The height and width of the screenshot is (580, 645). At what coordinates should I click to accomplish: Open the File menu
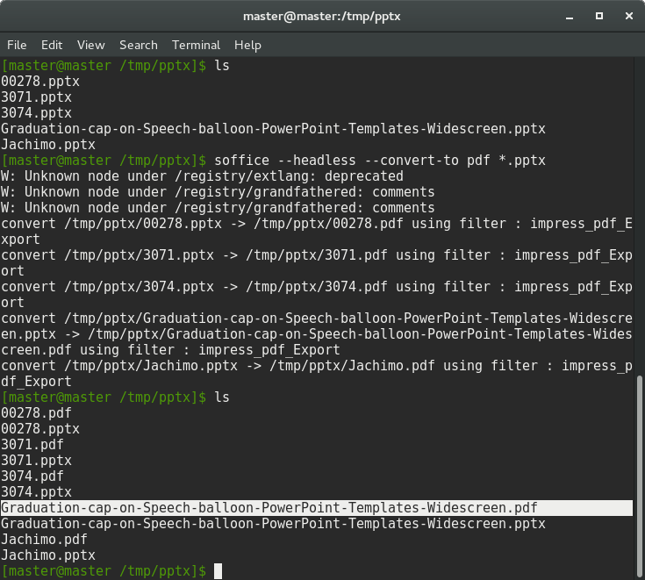(17, 45)
